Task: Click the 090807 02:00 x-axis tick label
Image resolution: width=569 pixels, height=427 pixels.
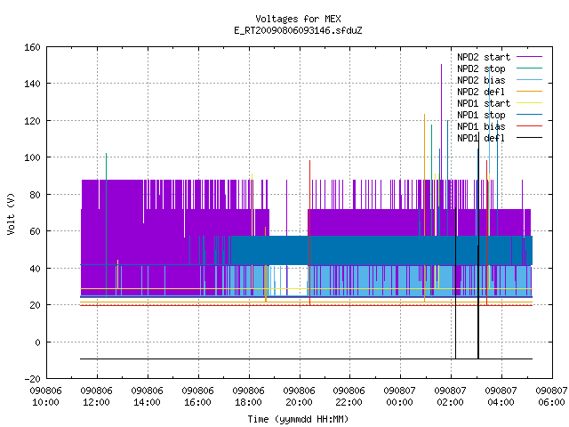Action: [x=451, y=397]
